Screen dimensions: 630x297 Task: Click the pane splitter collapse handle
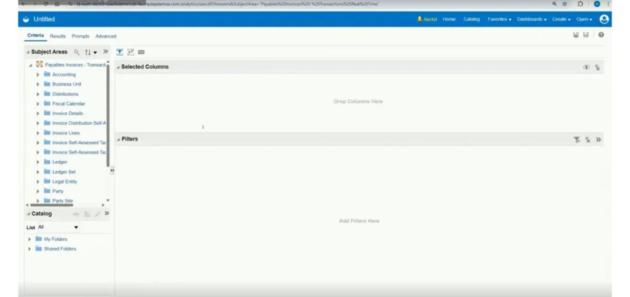click(x=112, y=171)
